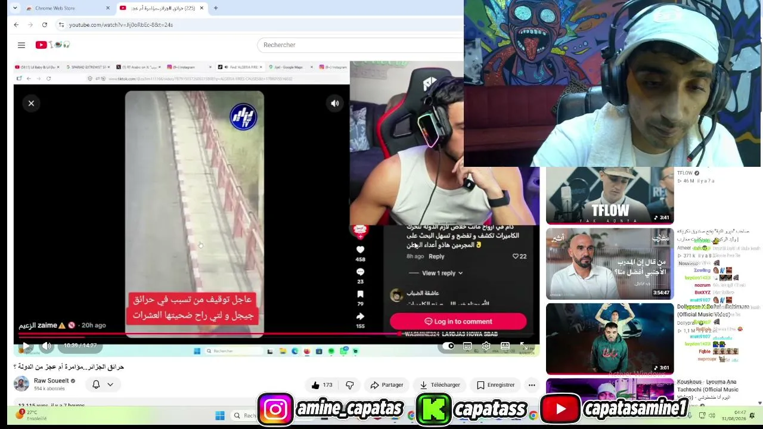Viewport: 763px width, 429px height.
Task: Open the subscription notification bell dropdown
Action: [103, 384]
